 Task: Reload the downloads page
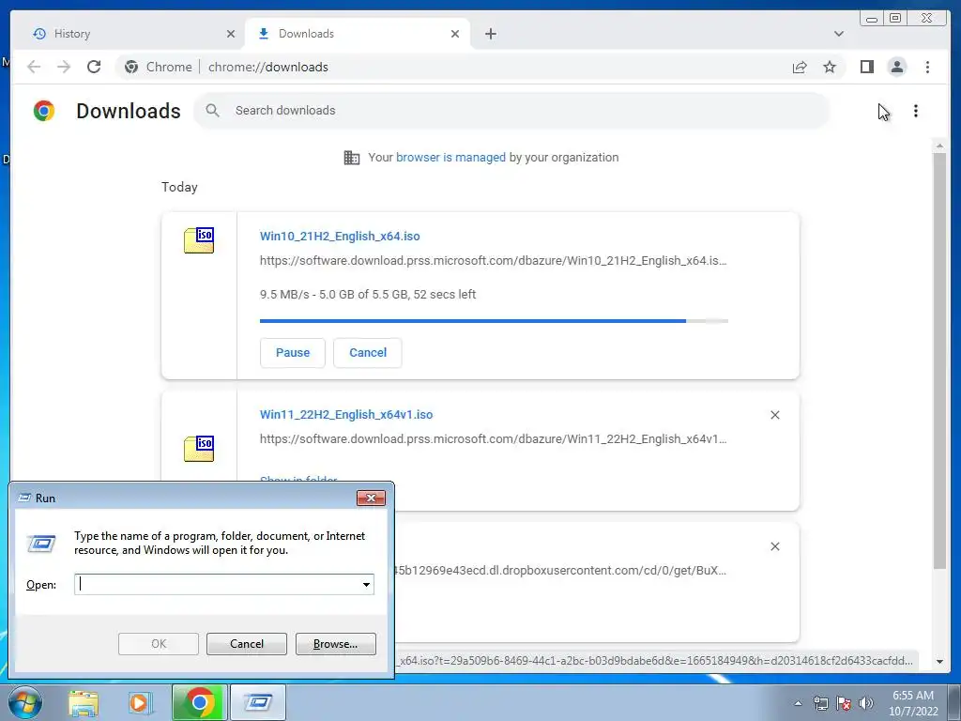[x=94, y=67]
